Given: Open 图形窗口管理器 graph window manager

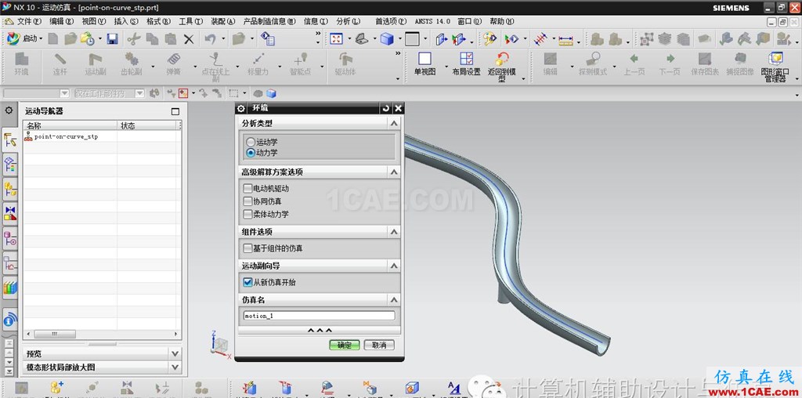Looking at the screenshot, I should tap(775, 67).
